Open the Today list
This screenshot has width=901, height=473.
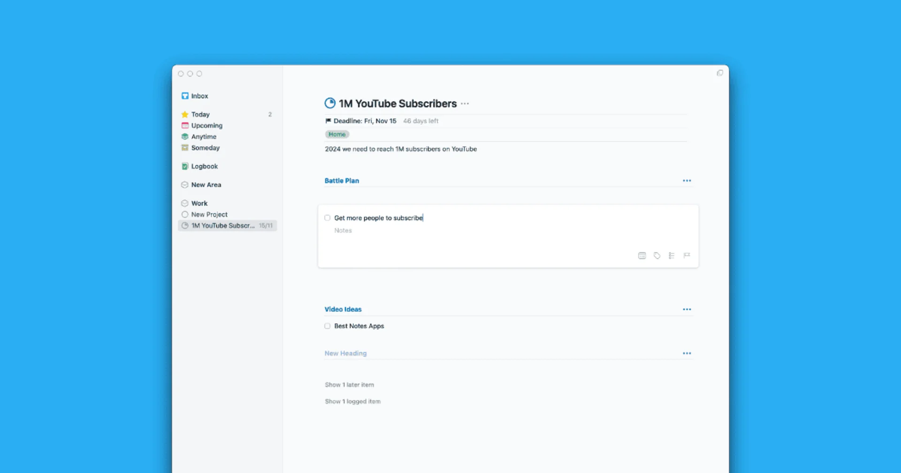[201, 114]
